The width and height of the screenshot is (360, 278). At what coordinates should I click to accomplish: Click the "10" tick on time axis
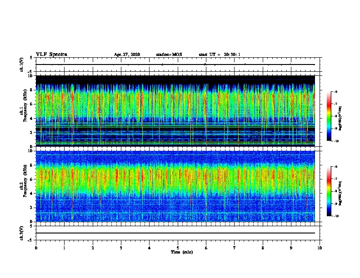tap(320, 248)
